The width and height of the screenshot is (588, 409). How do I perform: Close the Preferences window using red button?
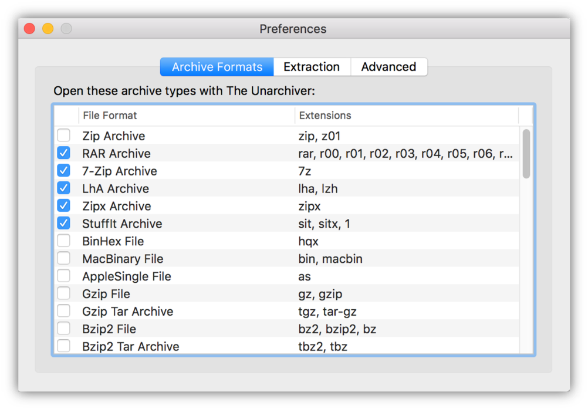pos(29,29)
